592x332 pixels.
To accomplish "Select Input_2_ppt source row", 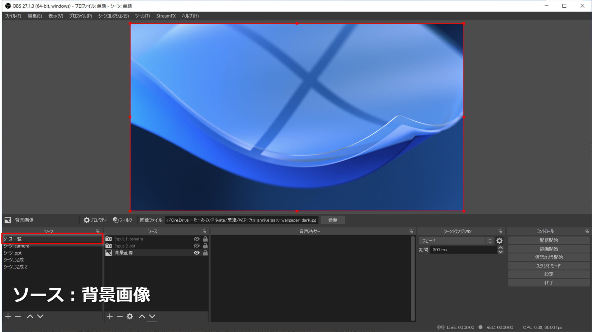I will [x=156, y=246].
